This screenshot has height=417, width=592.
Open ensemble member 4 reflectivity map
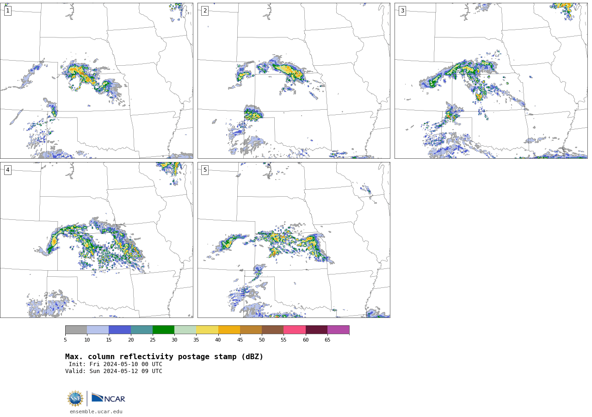pyautogui.click(x=96, y=240)
